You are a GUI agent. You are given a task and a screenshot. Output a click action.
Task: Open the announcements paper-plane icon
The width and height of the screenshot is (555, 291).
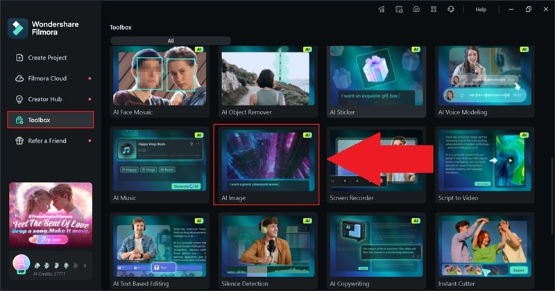(382, 10)
